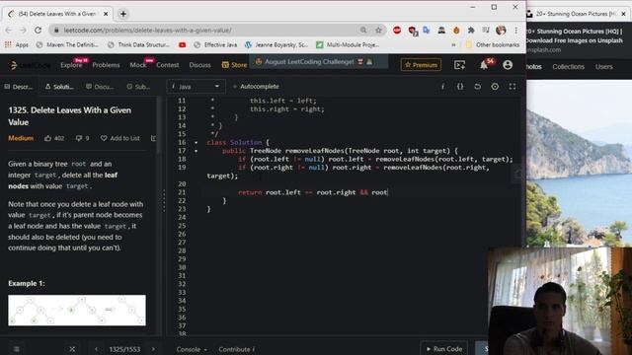This screenshot has width=632, height=355.
Task: Open the zoom magnifier icon in the address bar
Action: (x=363, y=31)
